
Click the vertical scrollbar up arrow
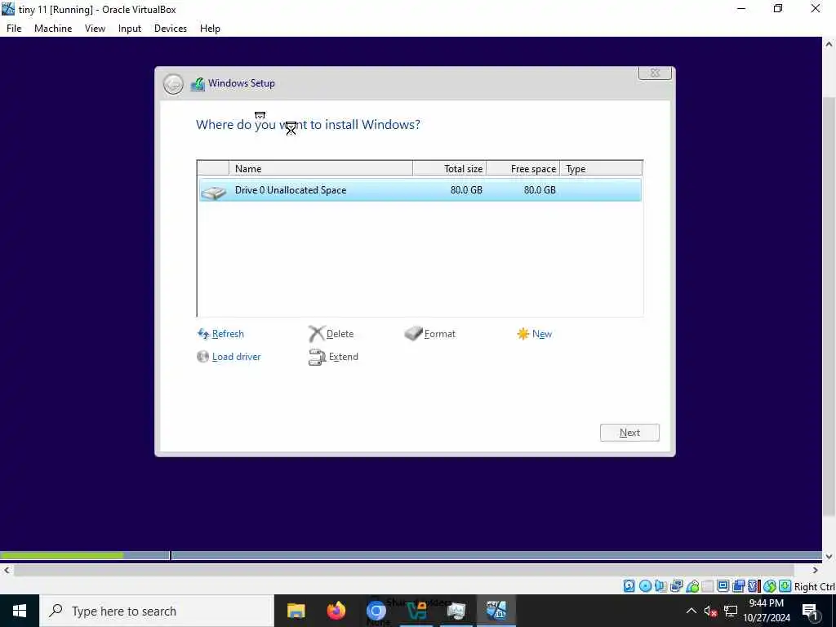click(x=829, y=44)
